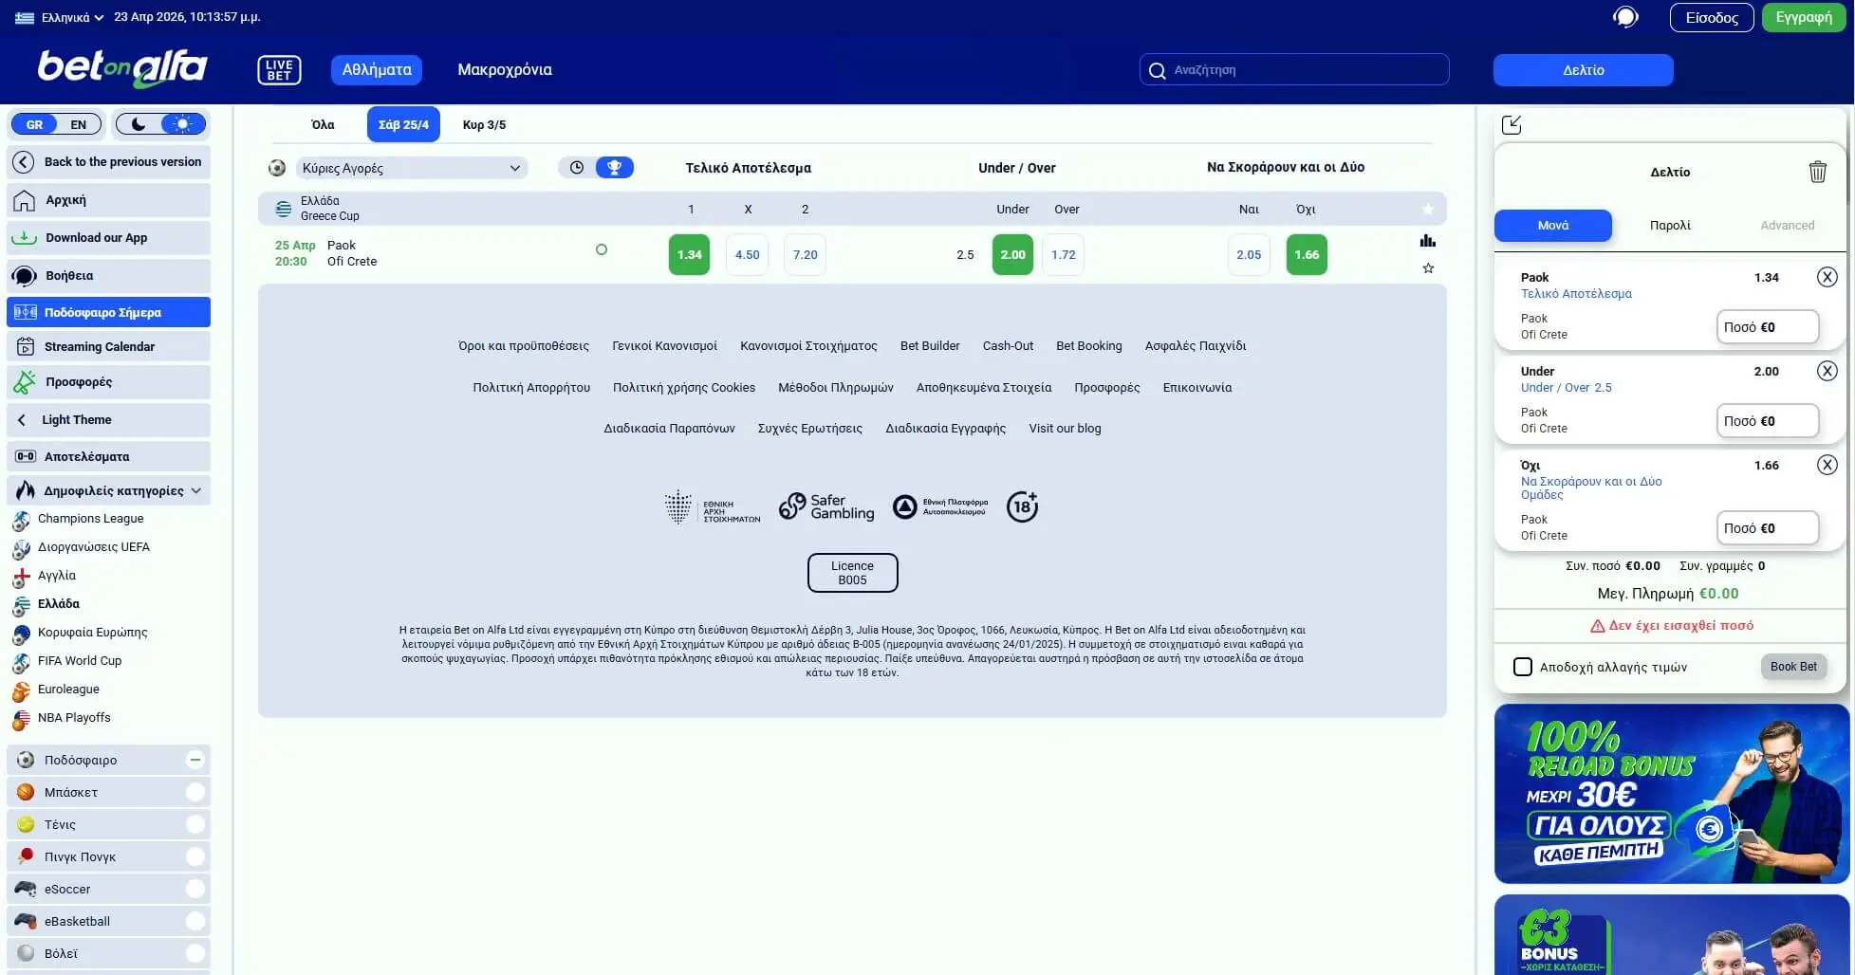
Task: Open the 100% Reload Bonus banner
Action: coord(1672,794)
